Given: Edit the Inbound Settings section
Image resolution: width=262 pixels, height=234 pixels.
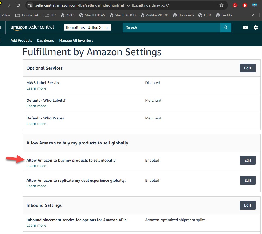Looking at the screenshot, I should pos(248,205).
